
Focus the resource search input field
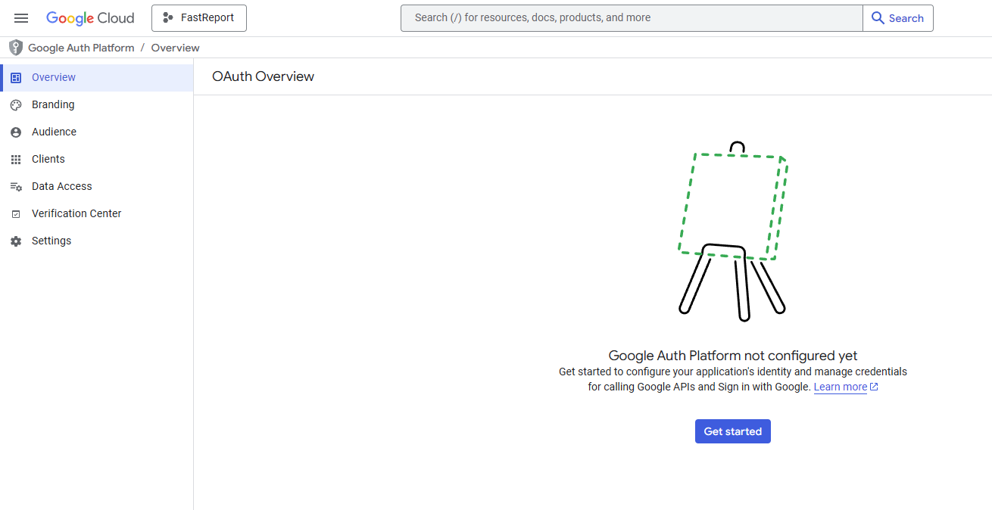(631, 18)
